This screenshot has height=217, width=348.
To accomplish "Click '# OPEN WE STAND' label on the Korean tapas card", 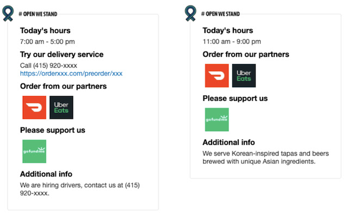I will (x=220, y=14).
